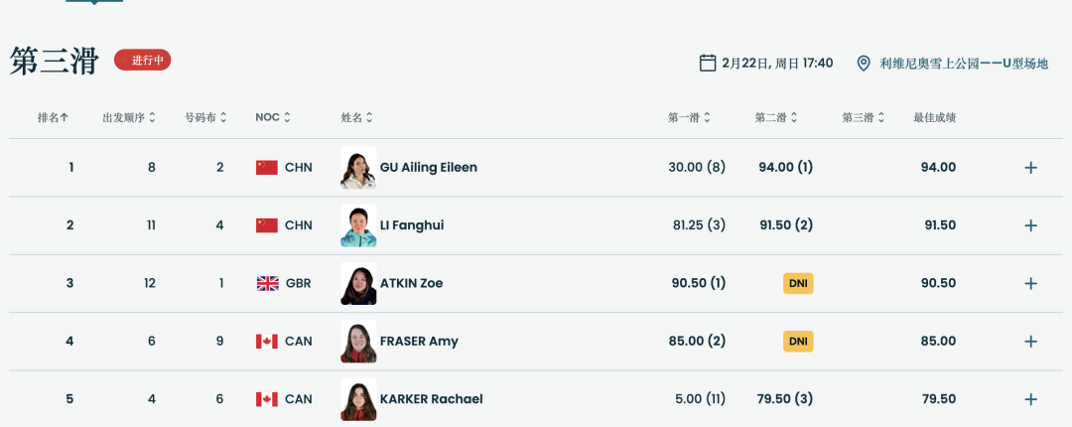Sort by 姓名 column header

pyautogui.click(x=356, y=117)
